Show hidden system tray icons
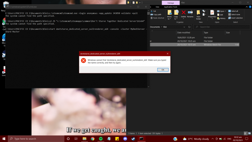 pyautogui.click(x=212, y=139)
